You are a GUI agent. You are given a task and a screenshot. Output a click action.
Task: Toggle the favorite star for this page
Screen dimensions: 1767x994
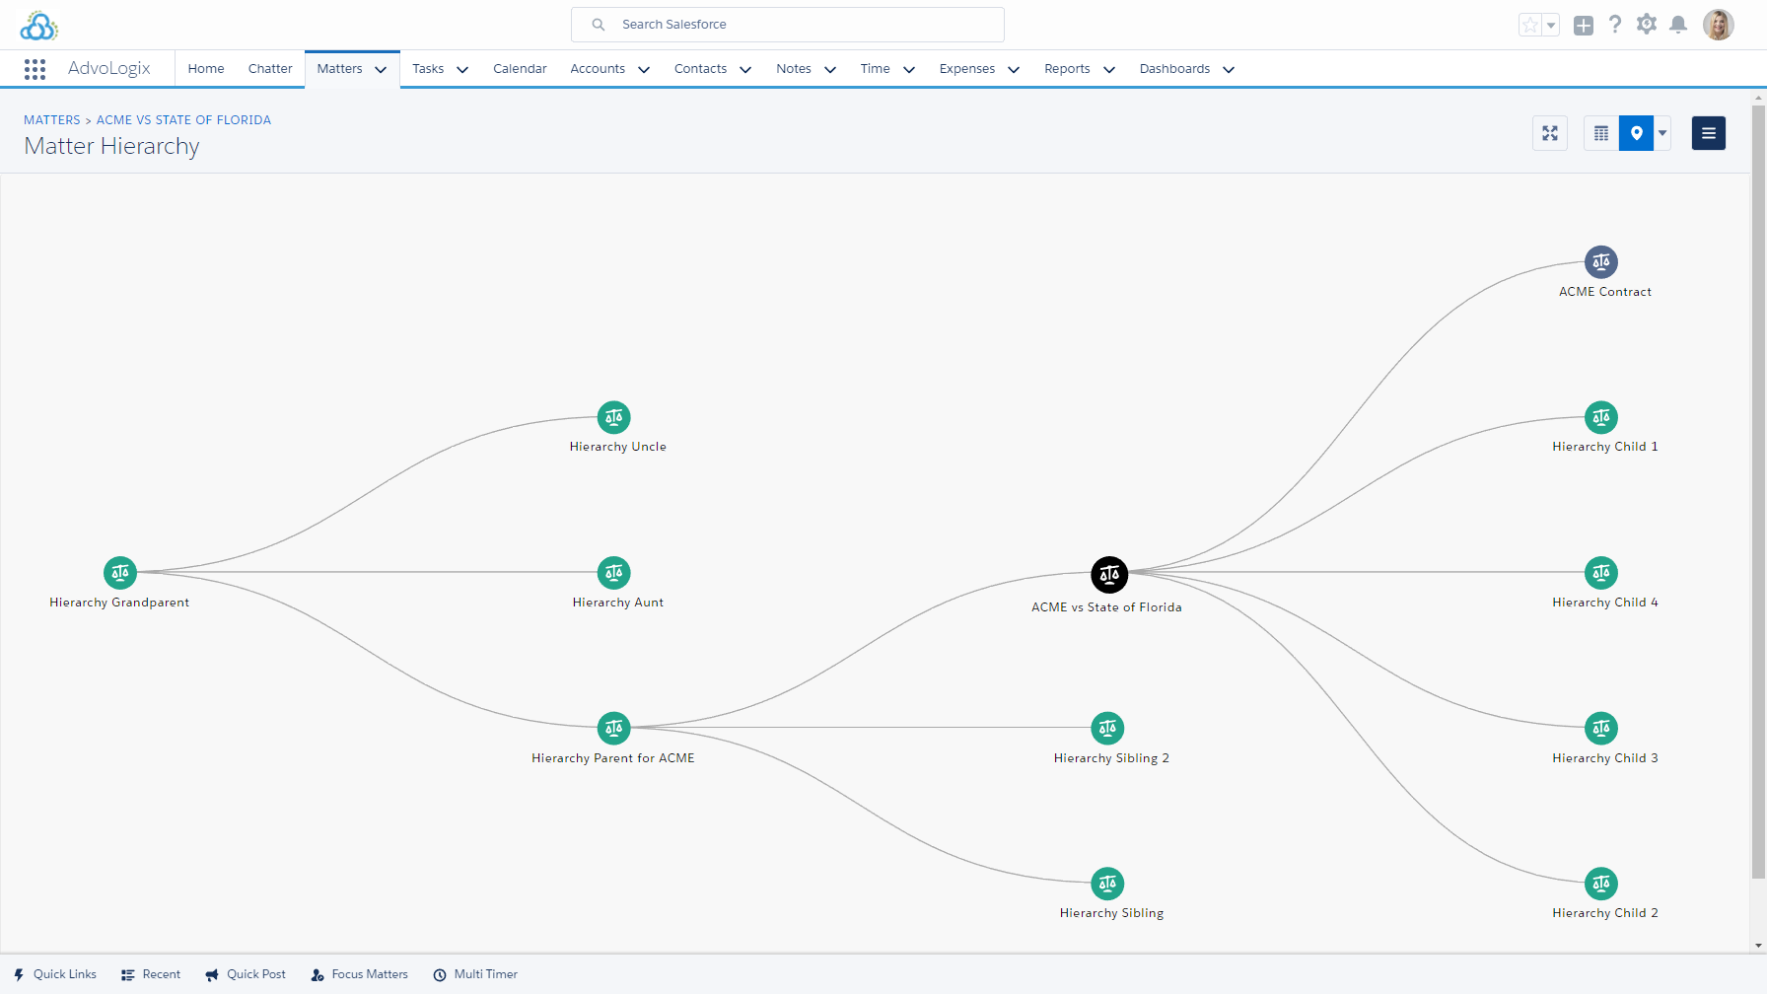tap(1529, 26)
